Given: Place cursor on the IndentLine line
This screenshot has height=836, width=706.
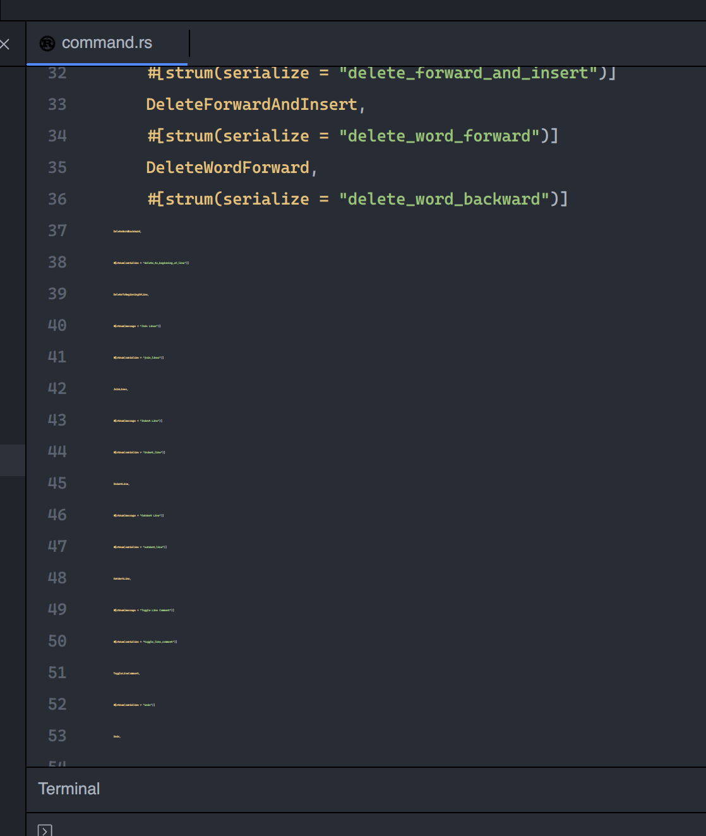Looking at the screenshot, I should [121, 484].
